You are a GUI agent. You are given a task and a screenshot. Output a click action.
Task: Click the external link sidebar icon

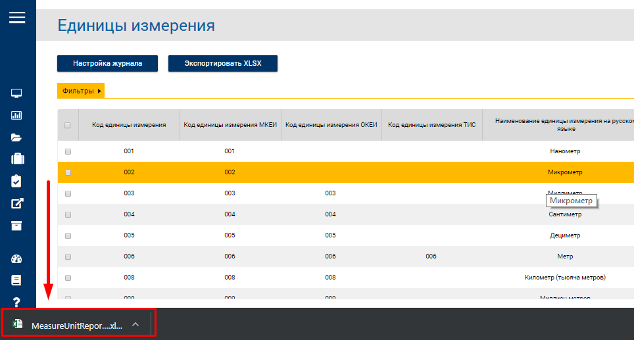pos(17,203)
